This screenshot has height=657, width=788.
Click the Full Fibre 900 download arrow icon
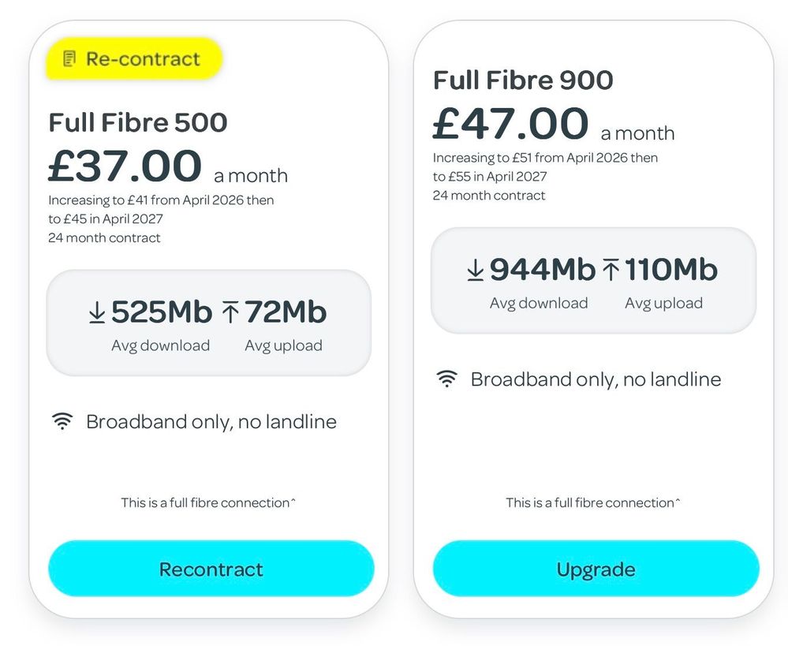[475, 271]
